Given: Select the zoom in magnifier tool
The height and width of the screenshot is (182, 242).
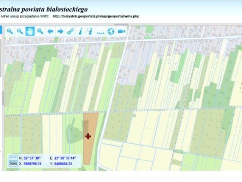Looking at the screenshot, I should coord(10,31).
